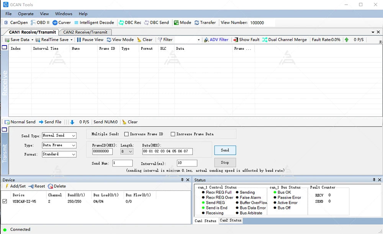Image resolution: width=383 pixels, height=234 pixels.
Task: Click the Interval(ms) input field
Action: (187, 163)
